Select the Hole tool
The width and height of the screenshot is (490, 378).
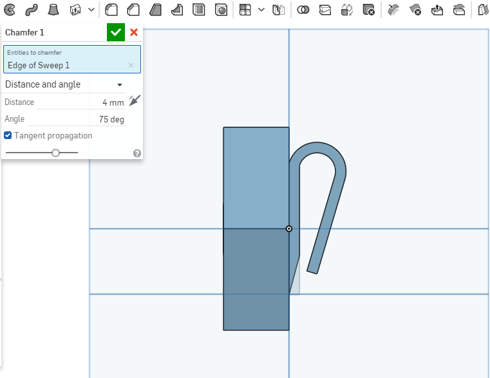tap(221, 10)
